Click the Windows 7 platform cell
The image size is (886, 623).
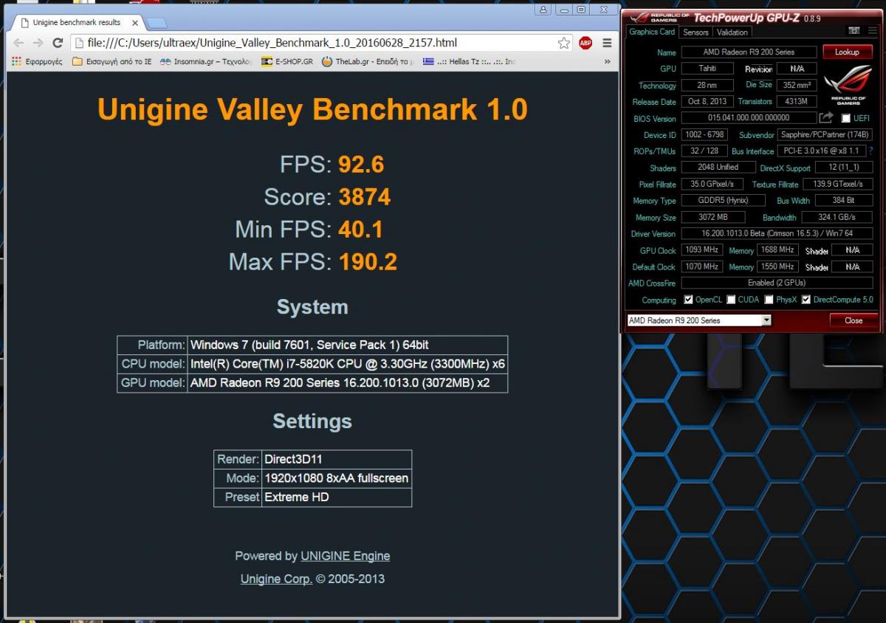tap(348, 345)
